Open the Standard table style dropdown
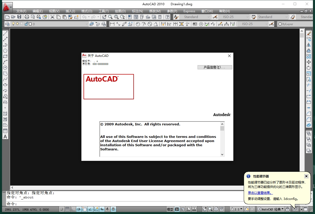The image size is (315, 214). point(272,17)
